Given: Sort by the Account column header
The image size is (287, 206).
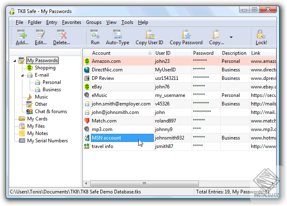Looking at the screenshot, I should [122, 53].
